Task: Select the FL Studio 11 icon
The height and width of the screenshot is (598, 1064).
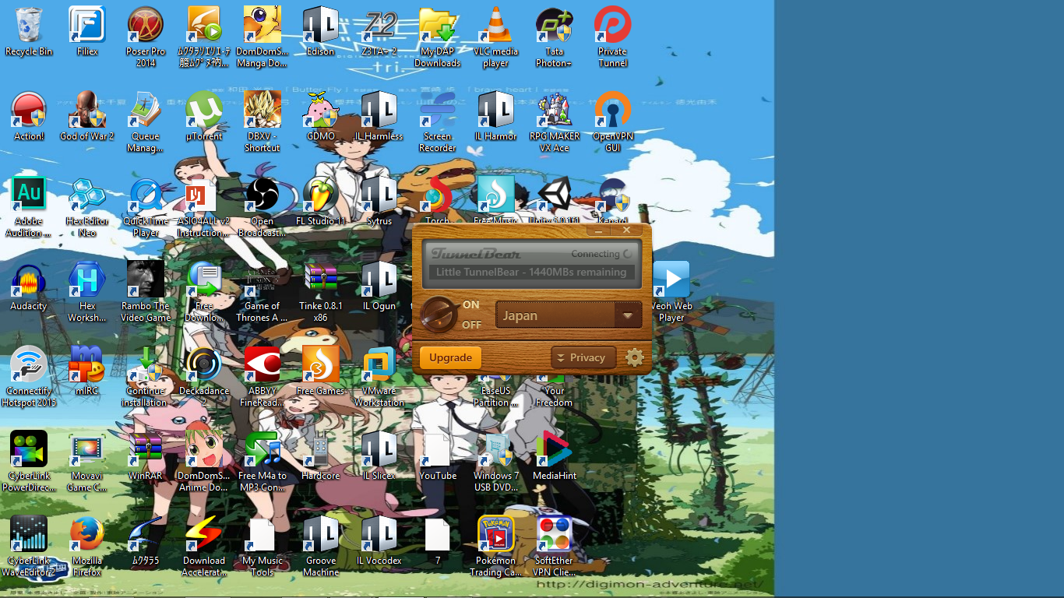Action: tap(321, 201)
